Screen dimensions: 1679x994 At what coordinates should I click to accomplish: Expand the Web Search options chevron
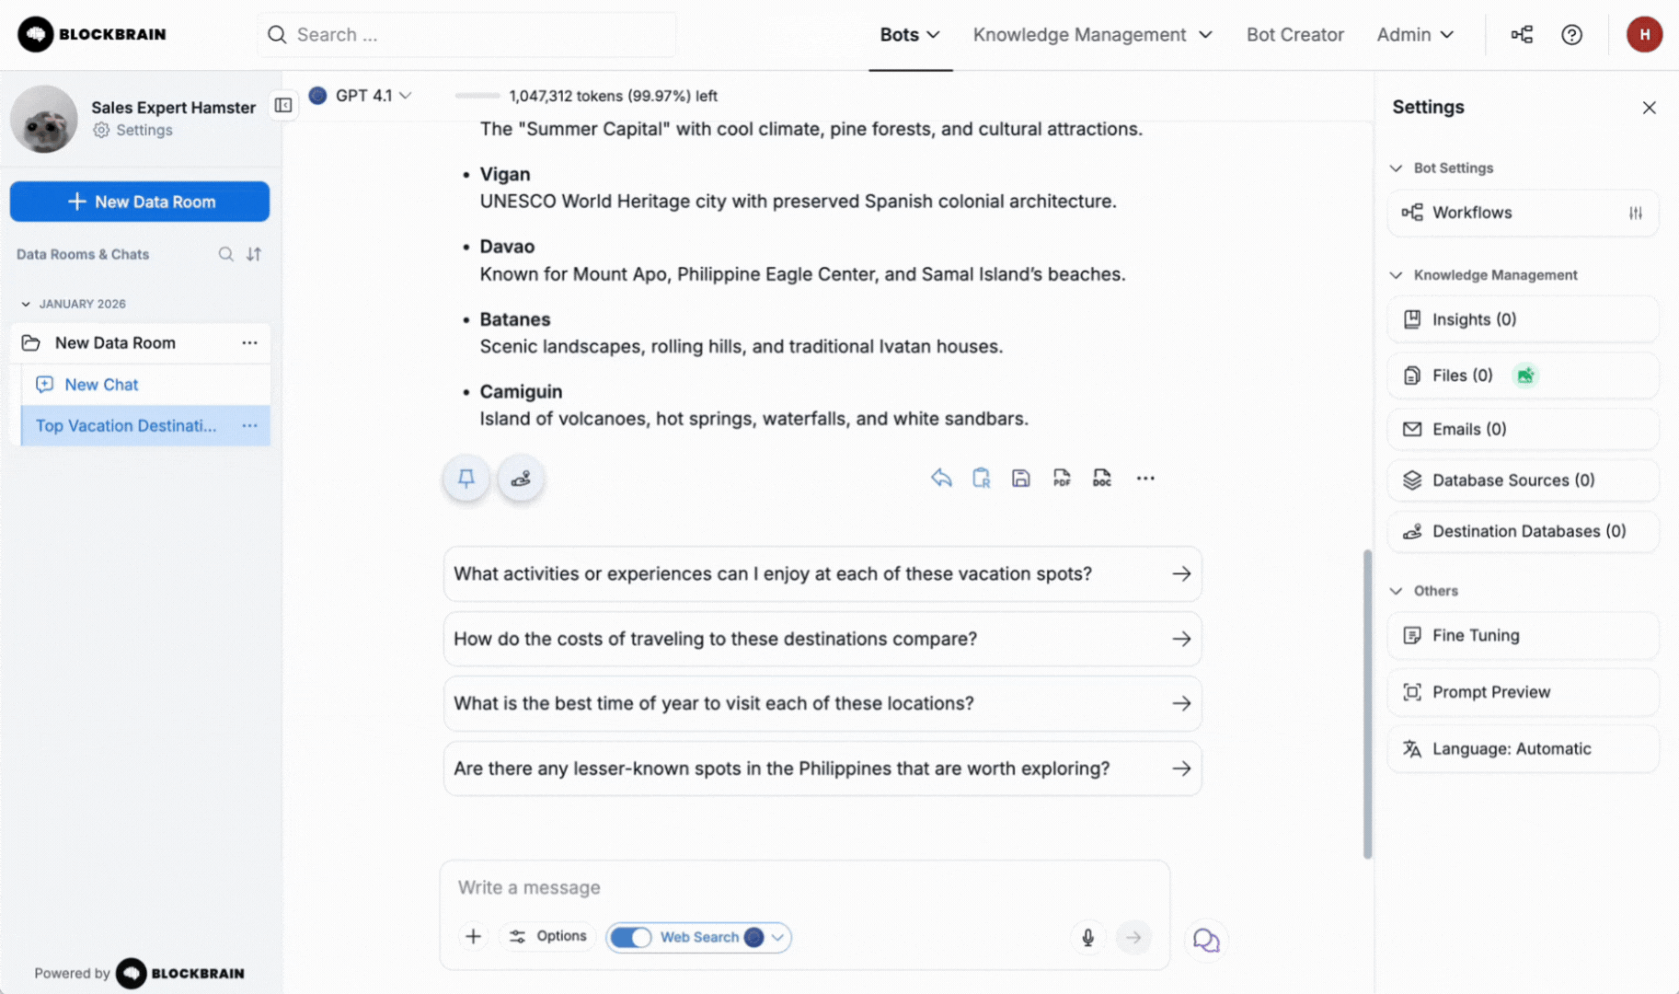click(778, 937)
